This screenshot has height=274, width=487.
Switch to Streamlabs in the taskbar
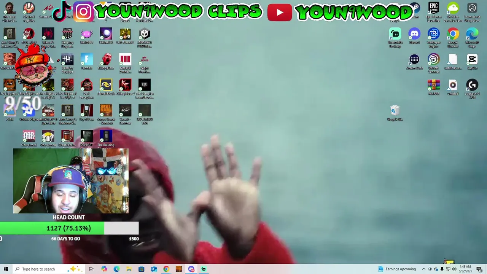[x=204, y=269]
